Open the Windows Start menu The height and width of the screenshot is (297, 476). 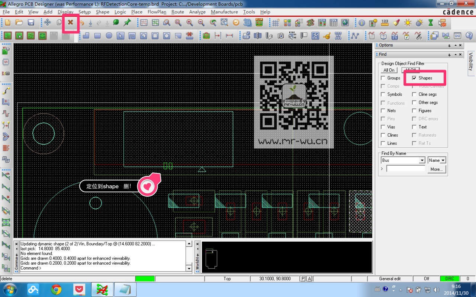[10, 289]
